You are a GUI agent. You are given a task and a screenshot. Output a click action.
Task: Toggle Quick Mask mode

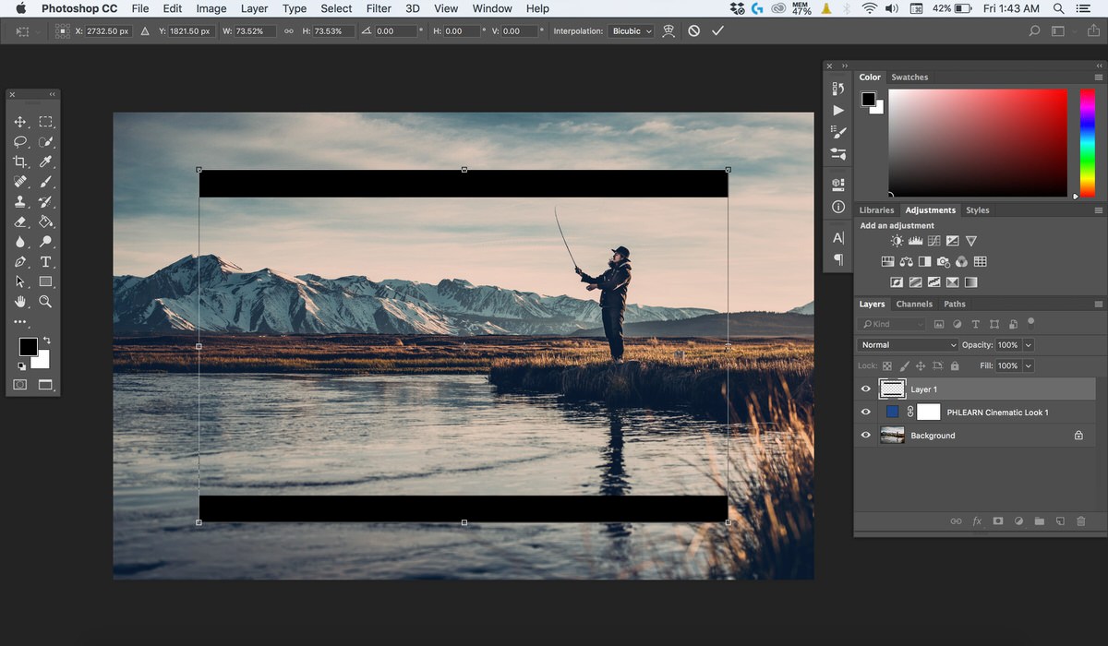coord(20,385)
